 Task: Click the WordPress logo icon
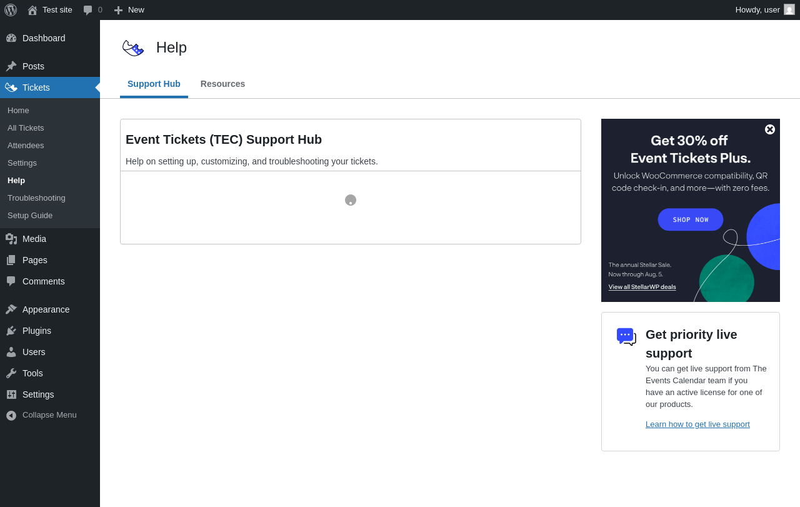coord(11,10)
